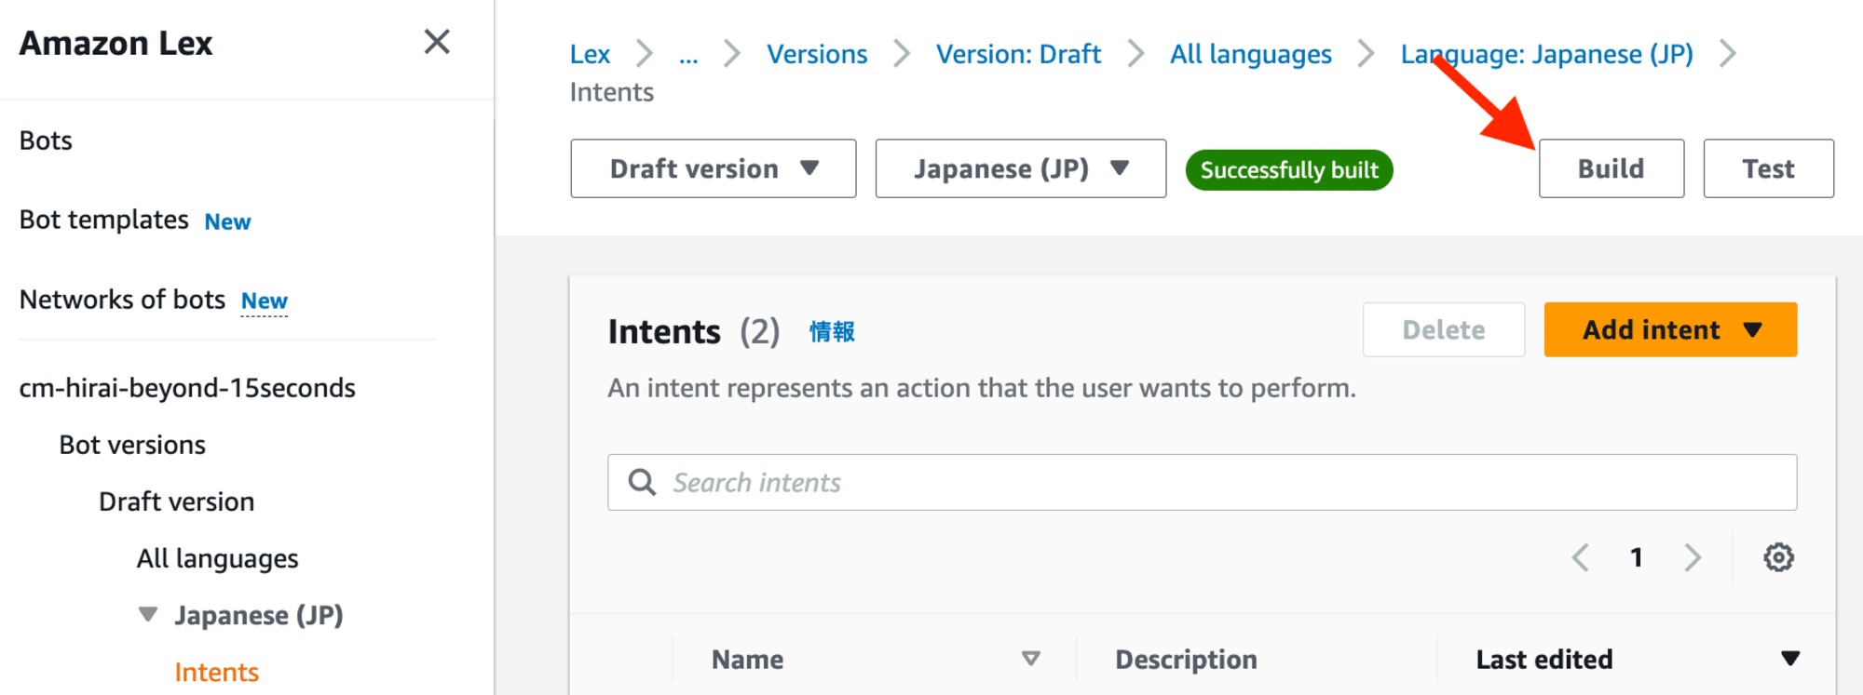Go to Language: Japanese (JP) breadcrumb
1863x695 pixels.
1547,54
